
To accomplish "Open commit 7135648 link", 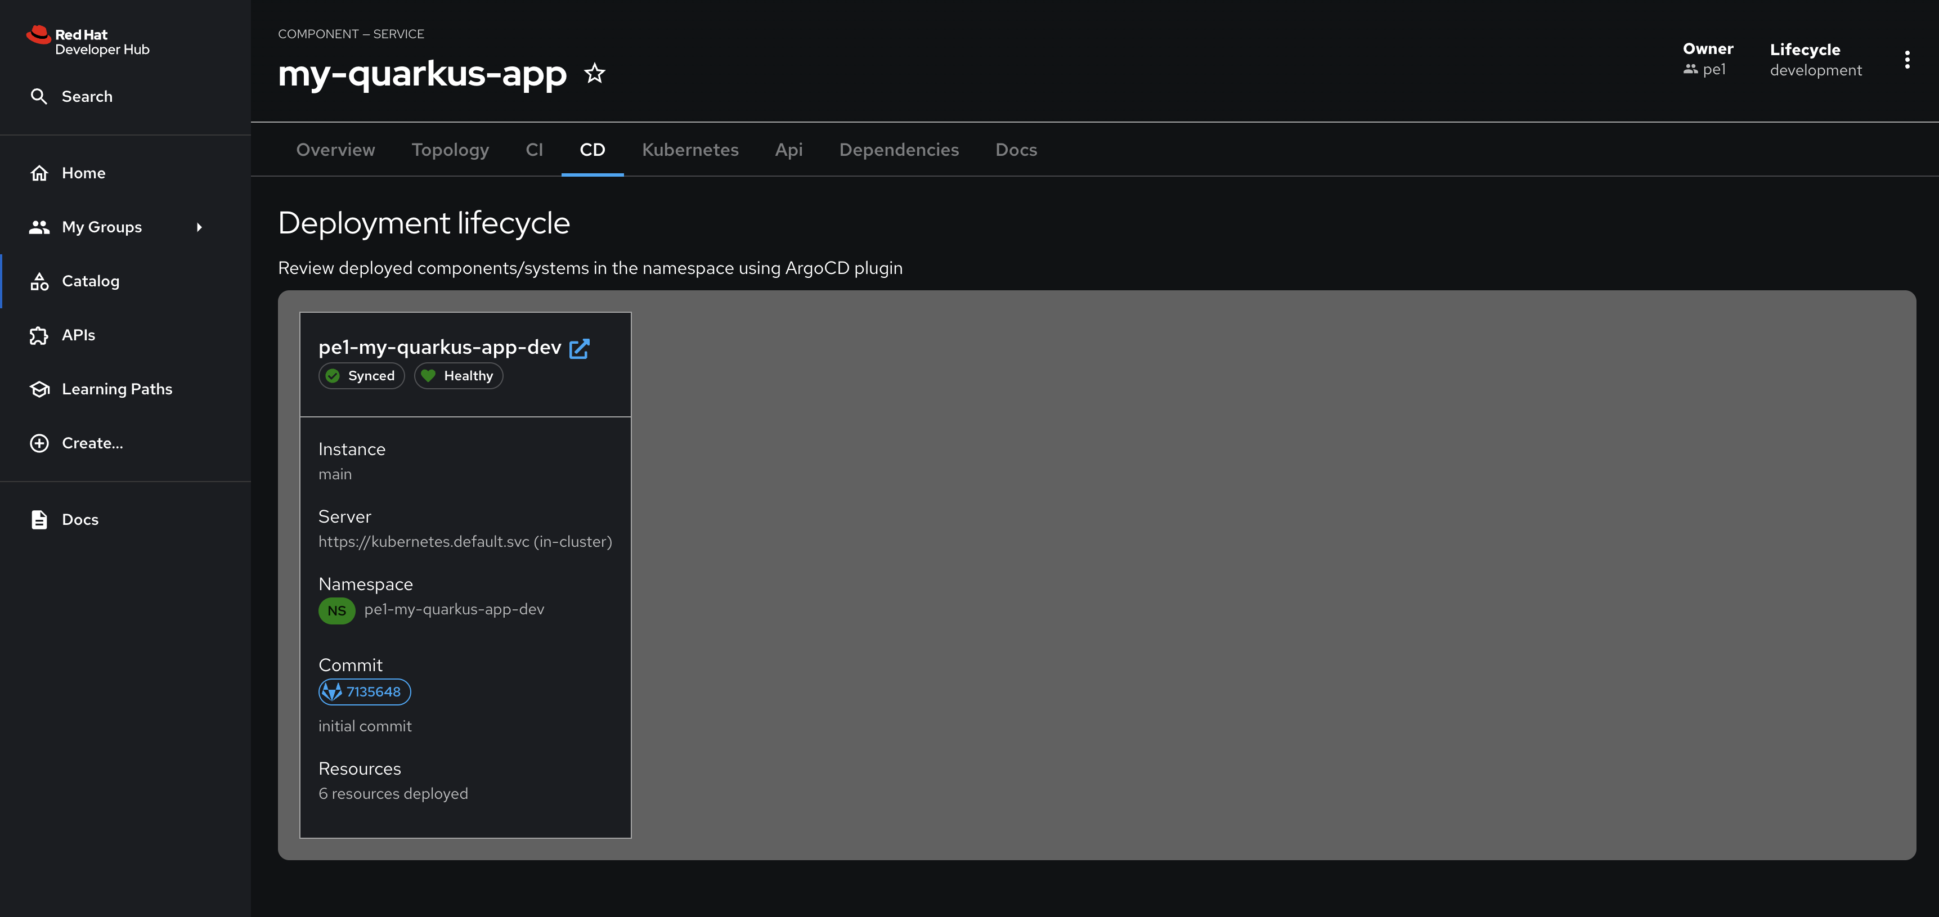I will (364, 692).
